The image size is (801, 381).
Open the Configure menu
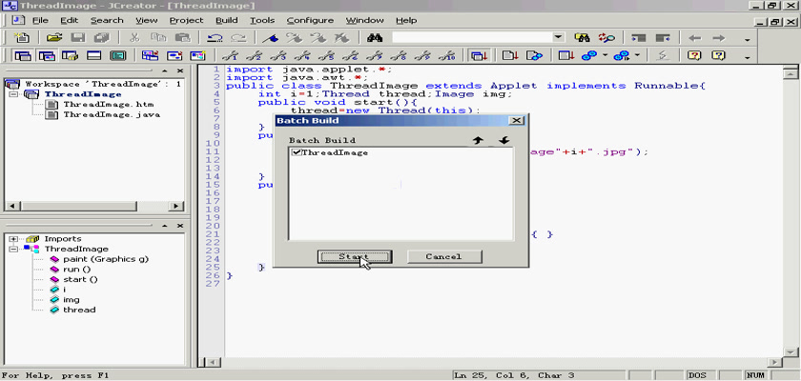tap(310, 20)
